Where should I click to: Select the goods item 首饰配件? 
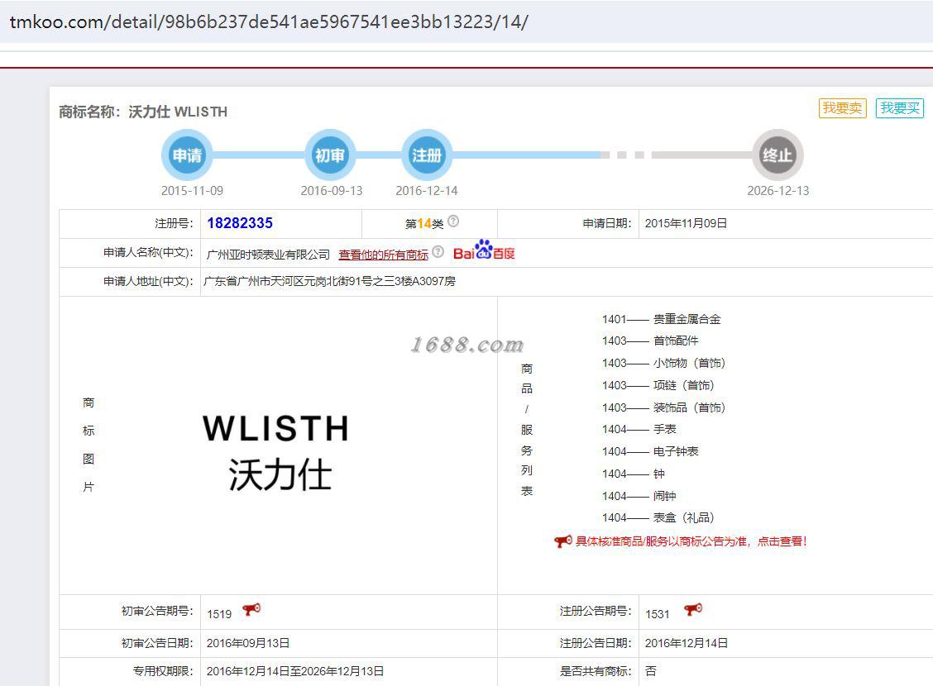point(676,341)
